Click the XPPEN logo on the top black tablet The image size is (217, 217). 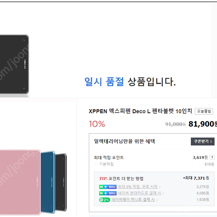pos(25,64)
